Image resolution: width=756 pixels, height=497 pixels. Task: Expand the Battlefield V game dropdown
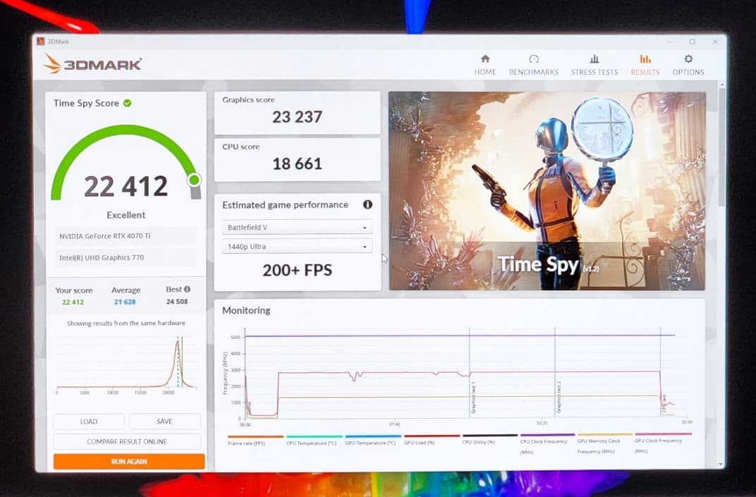297,227
